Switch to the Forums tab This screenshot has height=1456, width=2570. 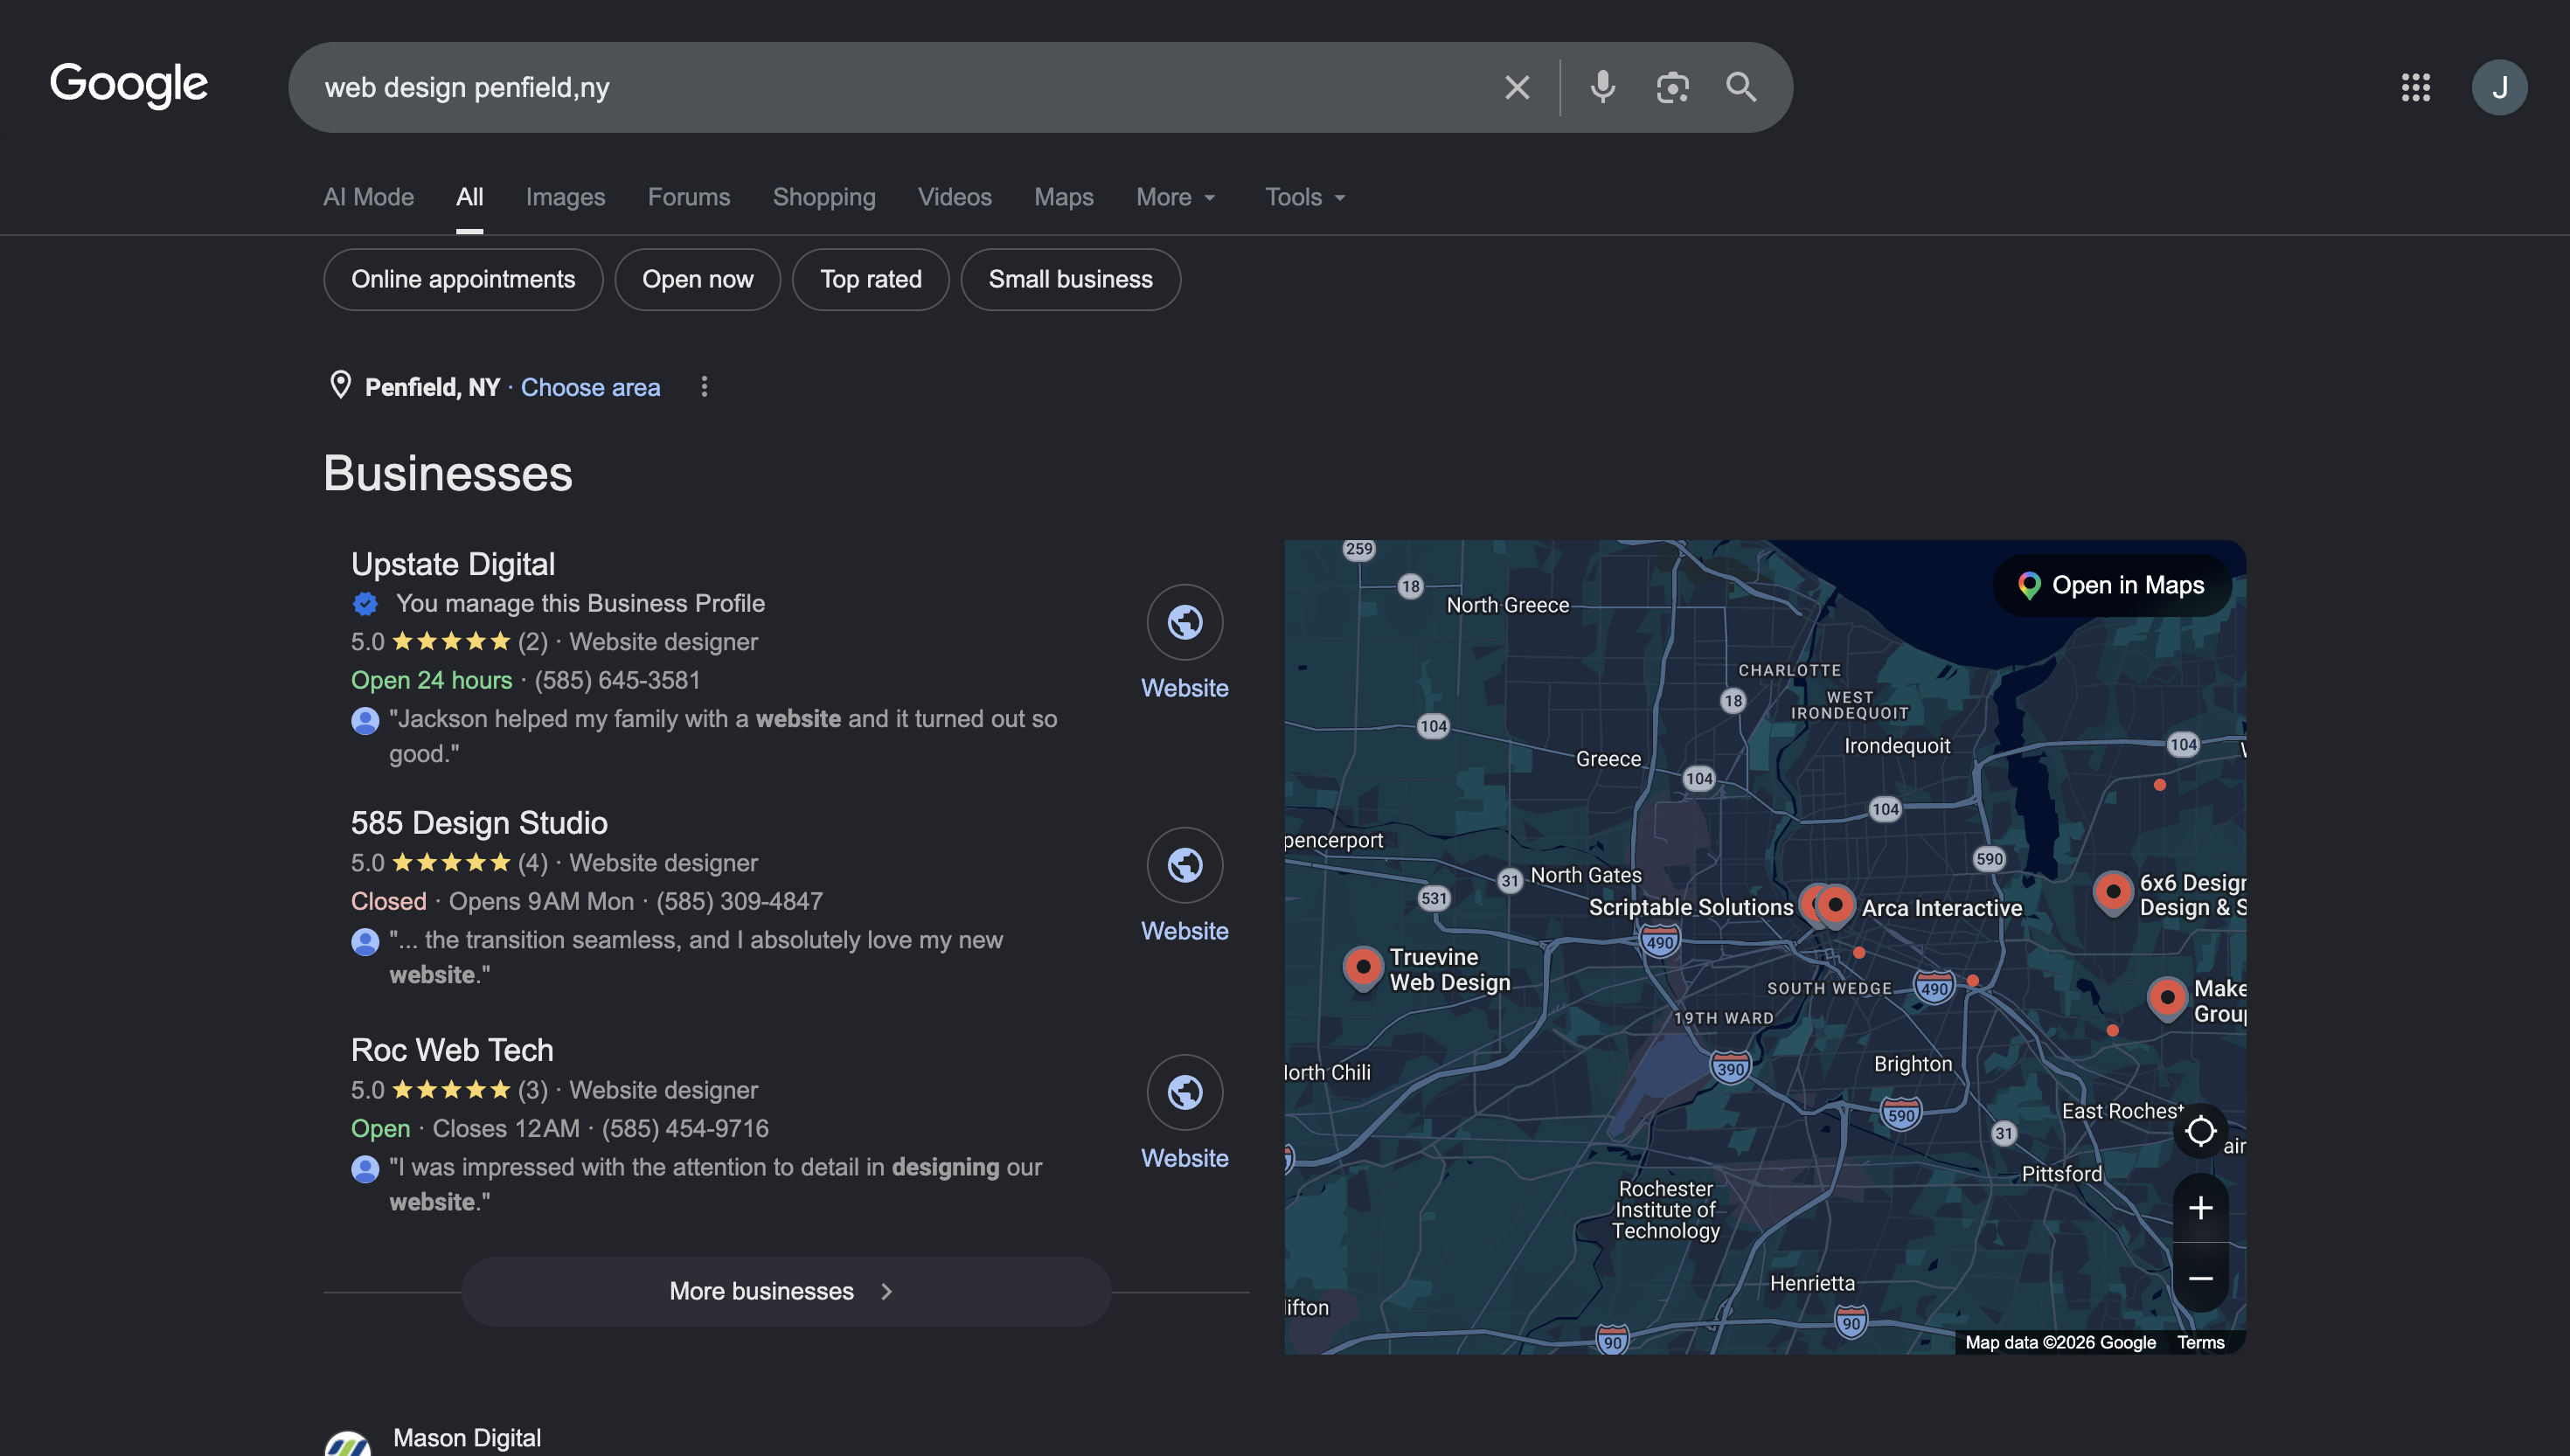689,197
